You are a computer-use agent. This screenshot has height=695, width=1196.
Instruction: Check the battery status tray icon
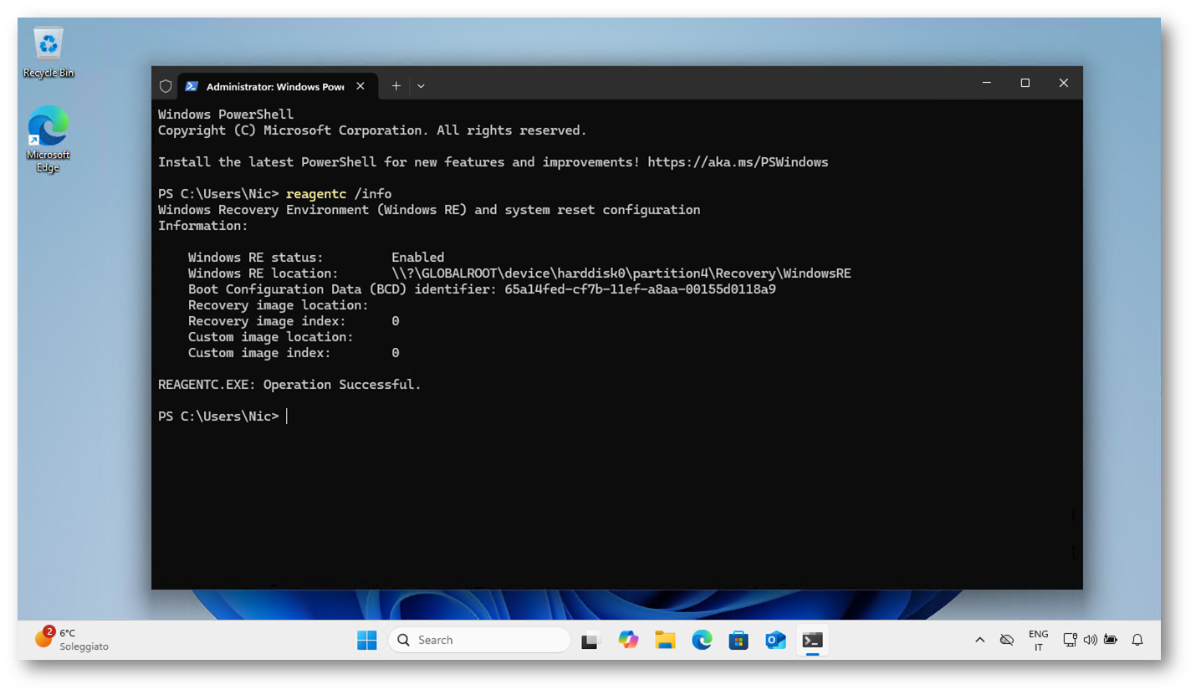pos(1110,640)
